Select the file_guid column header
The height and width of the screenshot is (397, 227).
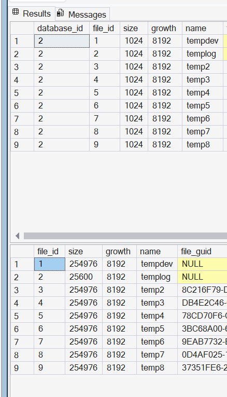tap(202, 251)
